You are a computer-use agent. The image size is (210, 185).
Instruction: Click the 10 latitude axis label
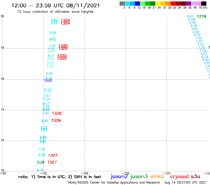(x=2, y=170)
